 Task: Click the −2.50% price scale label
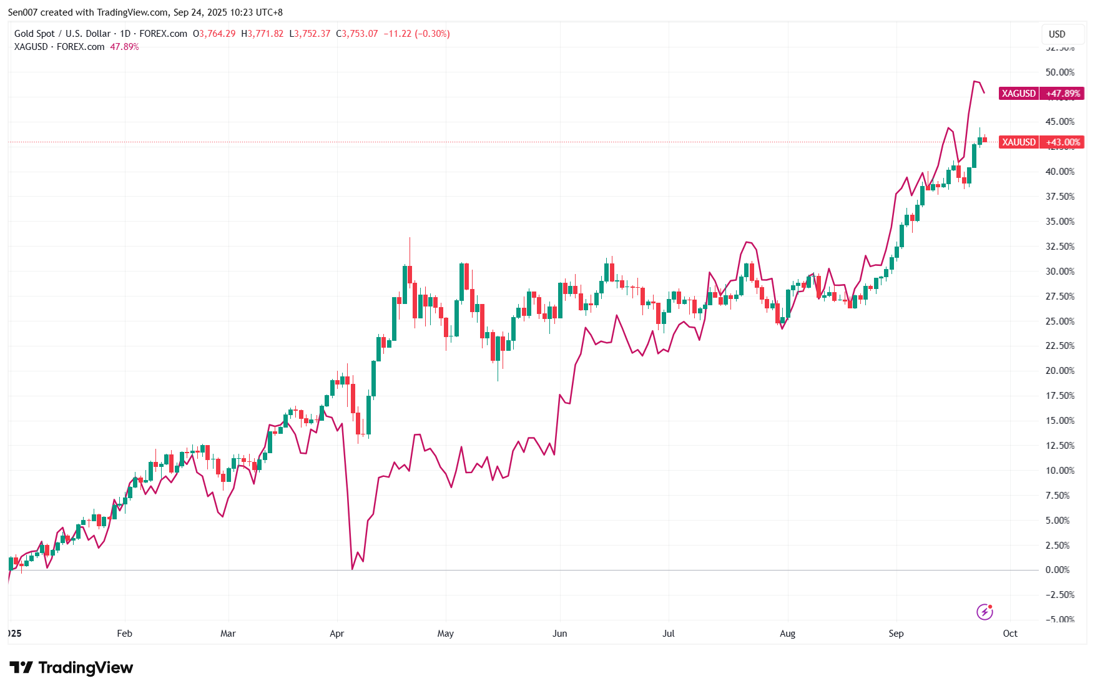pyautogui.click(x=1060, y=595)
